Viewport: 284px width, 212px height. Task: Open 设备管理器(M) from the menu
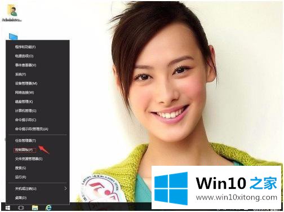pos(38,83)
